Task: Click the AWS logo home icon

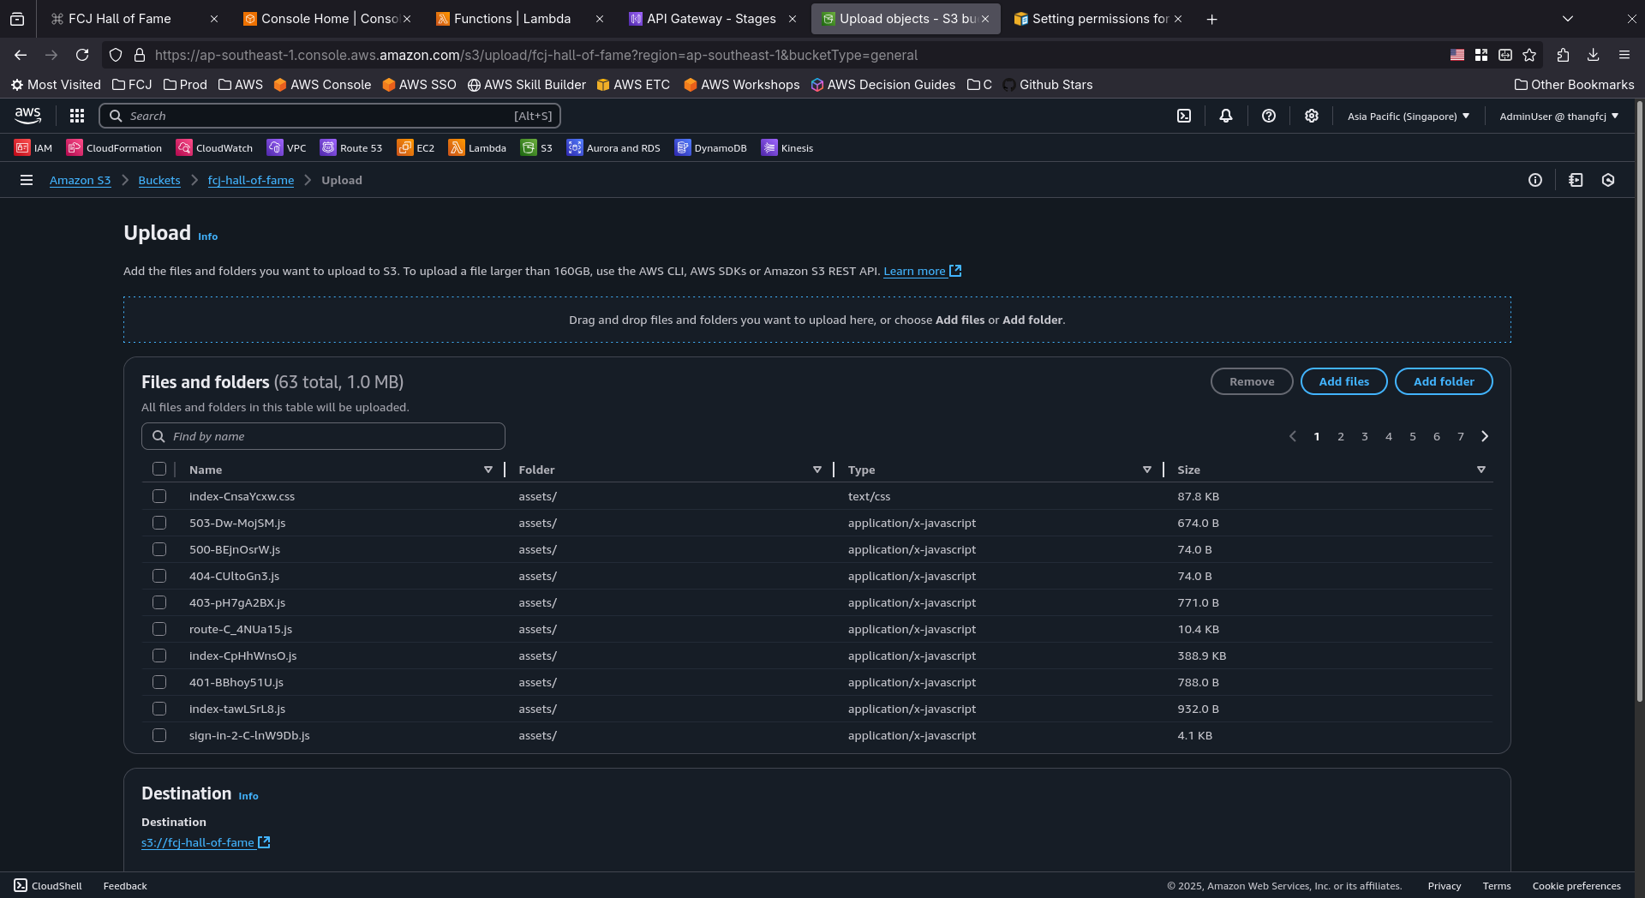Action: click(27, 116)
